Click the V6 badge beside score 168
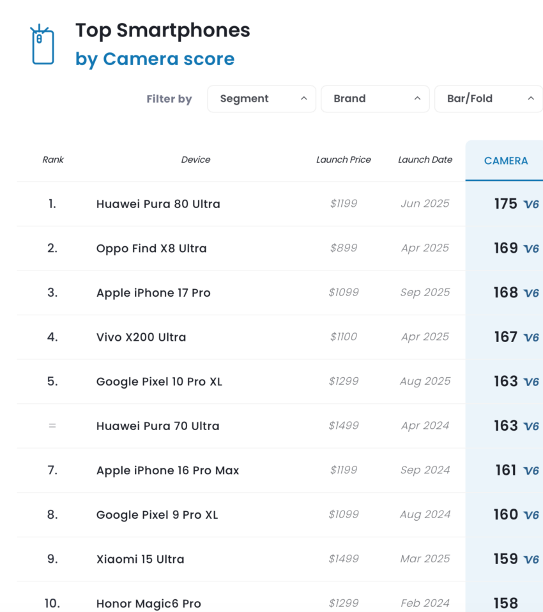Screen dimensions: 543x612 (531, 294)
